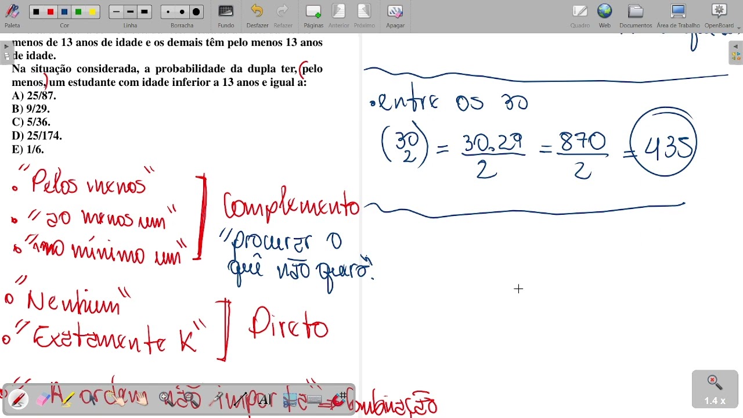Open the Fundo background options
This screenshot has width=743, height=418.
226,16
